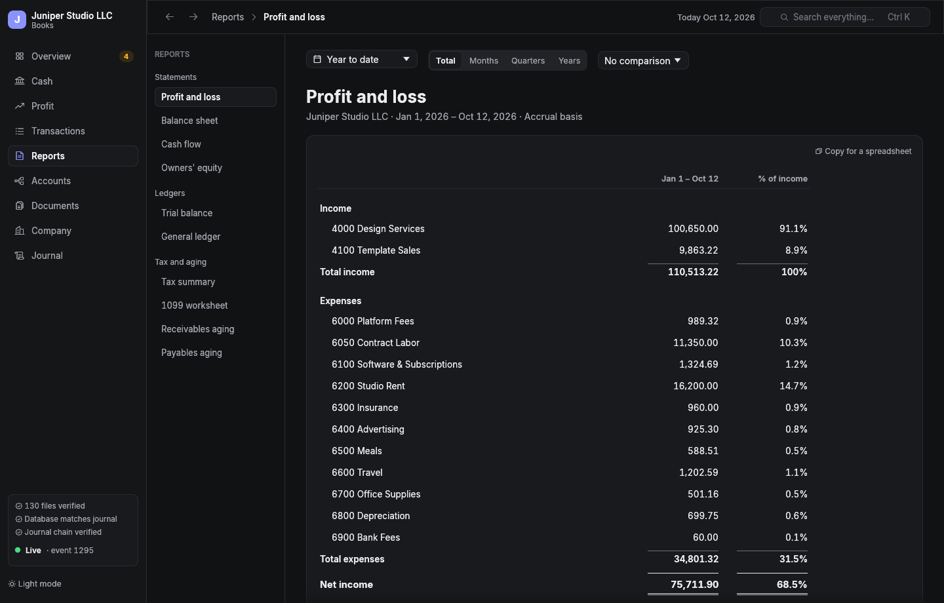Click the 130 files verified check icon
Image resolution: width=944 pixels, height=603 pixels.
point(18,506)
